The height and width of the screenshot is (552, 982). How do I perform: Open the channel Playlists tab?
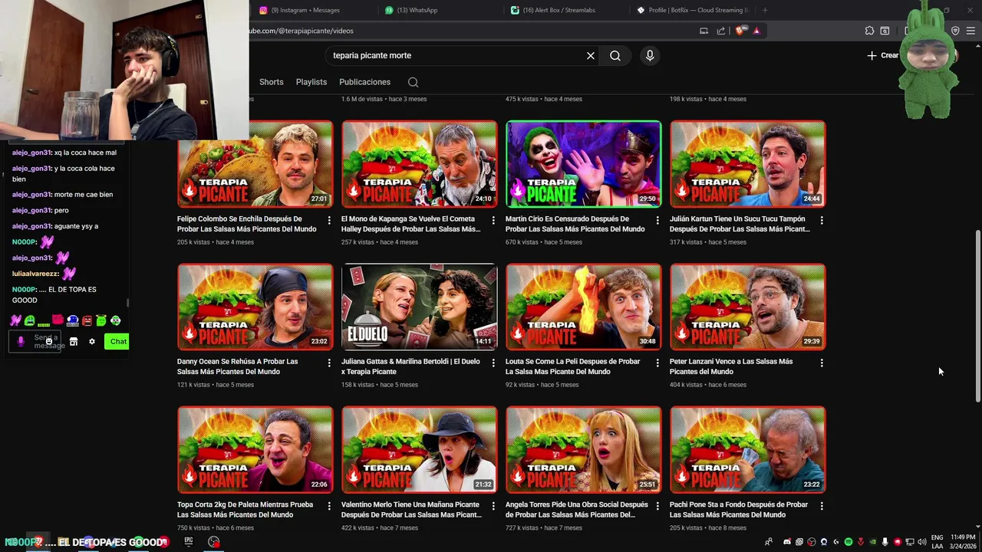coord(311,82)
